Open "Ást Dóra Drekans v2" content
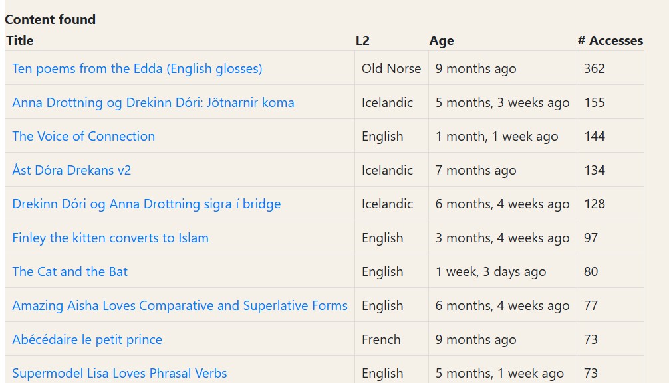The image size is (669, 383). click(71, 170)
